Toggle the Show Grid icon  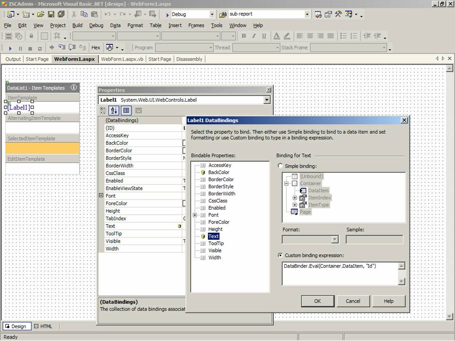coord(44,36)
